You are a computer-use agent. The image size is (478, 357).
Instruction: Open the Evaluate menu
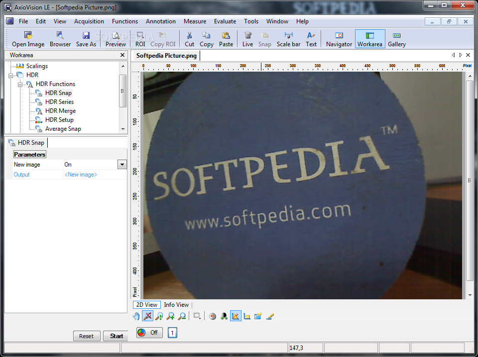tap(225, 21)
